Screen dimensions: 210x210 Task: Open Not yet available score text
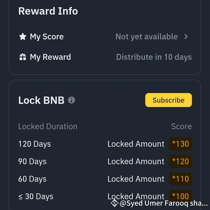coord(147,36)
